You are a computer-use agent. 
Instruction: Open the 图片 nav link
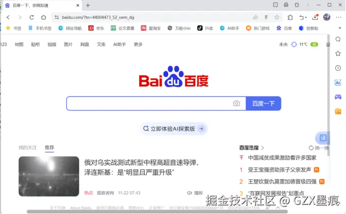click(x=68, y=45)
